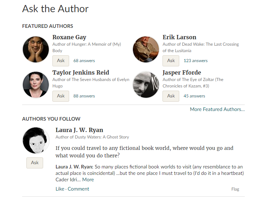This screenshot has height=197, width=253.
Task: Ask Roxane Gay a question
Action: [x=61, y=61]
